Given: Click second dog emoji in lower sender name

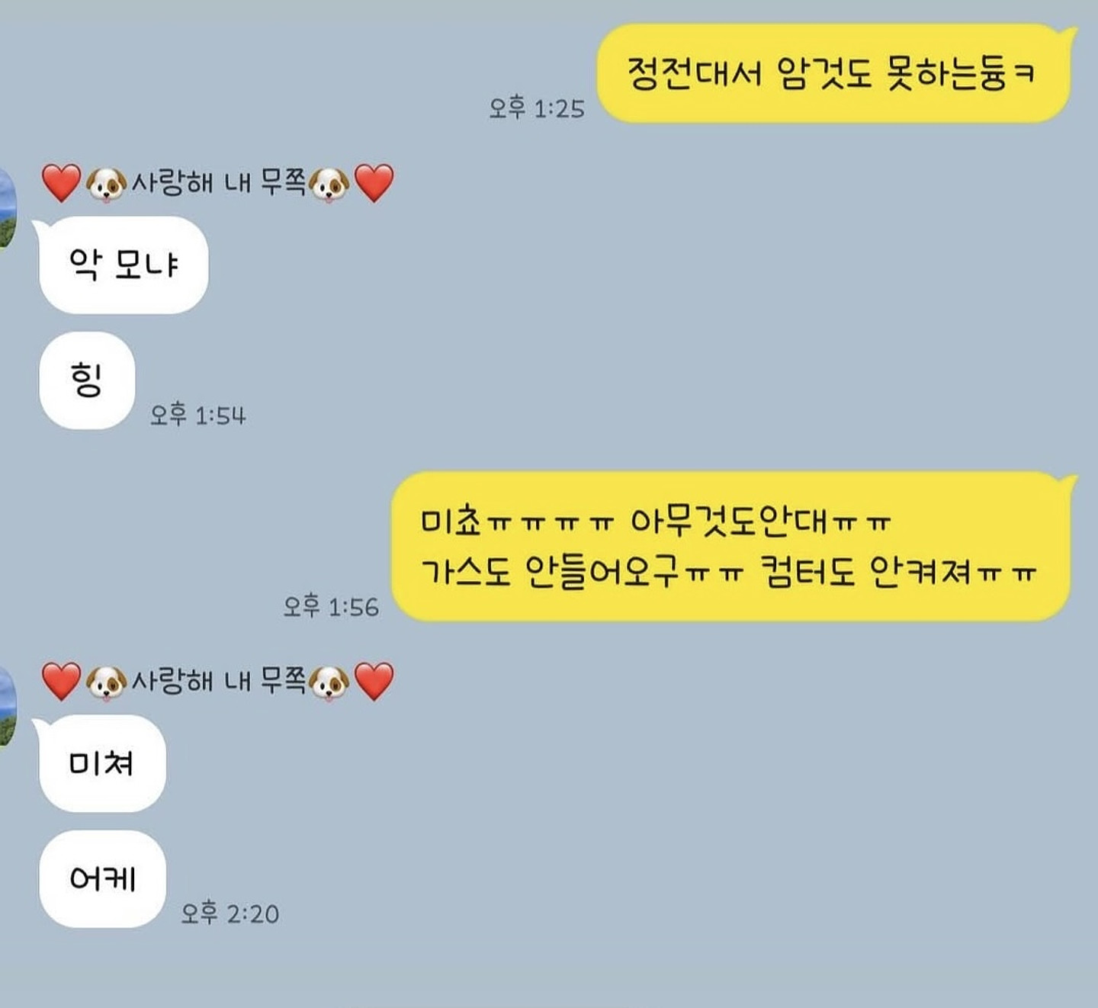Looking at the screenshot, I should [329, 682].
